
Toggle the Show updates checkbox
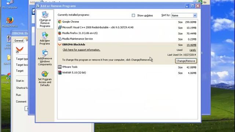tap(133, 15)
